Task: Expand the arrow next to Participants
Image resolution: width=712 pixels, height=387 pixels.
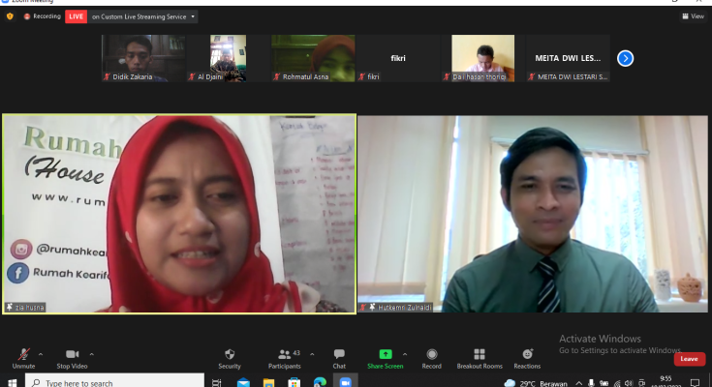Action: point(312,354)
